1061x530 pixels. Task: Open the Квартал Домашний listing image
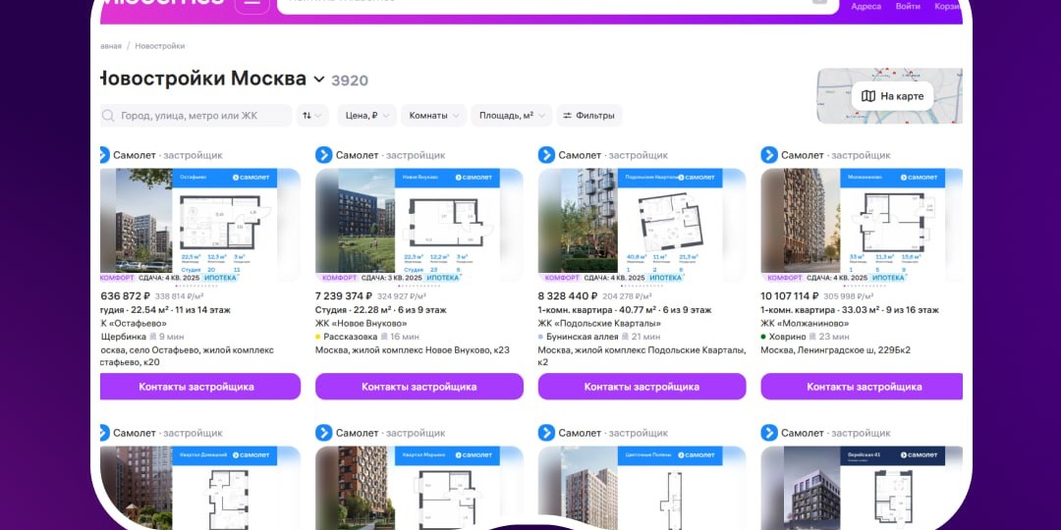pos(200,488)
